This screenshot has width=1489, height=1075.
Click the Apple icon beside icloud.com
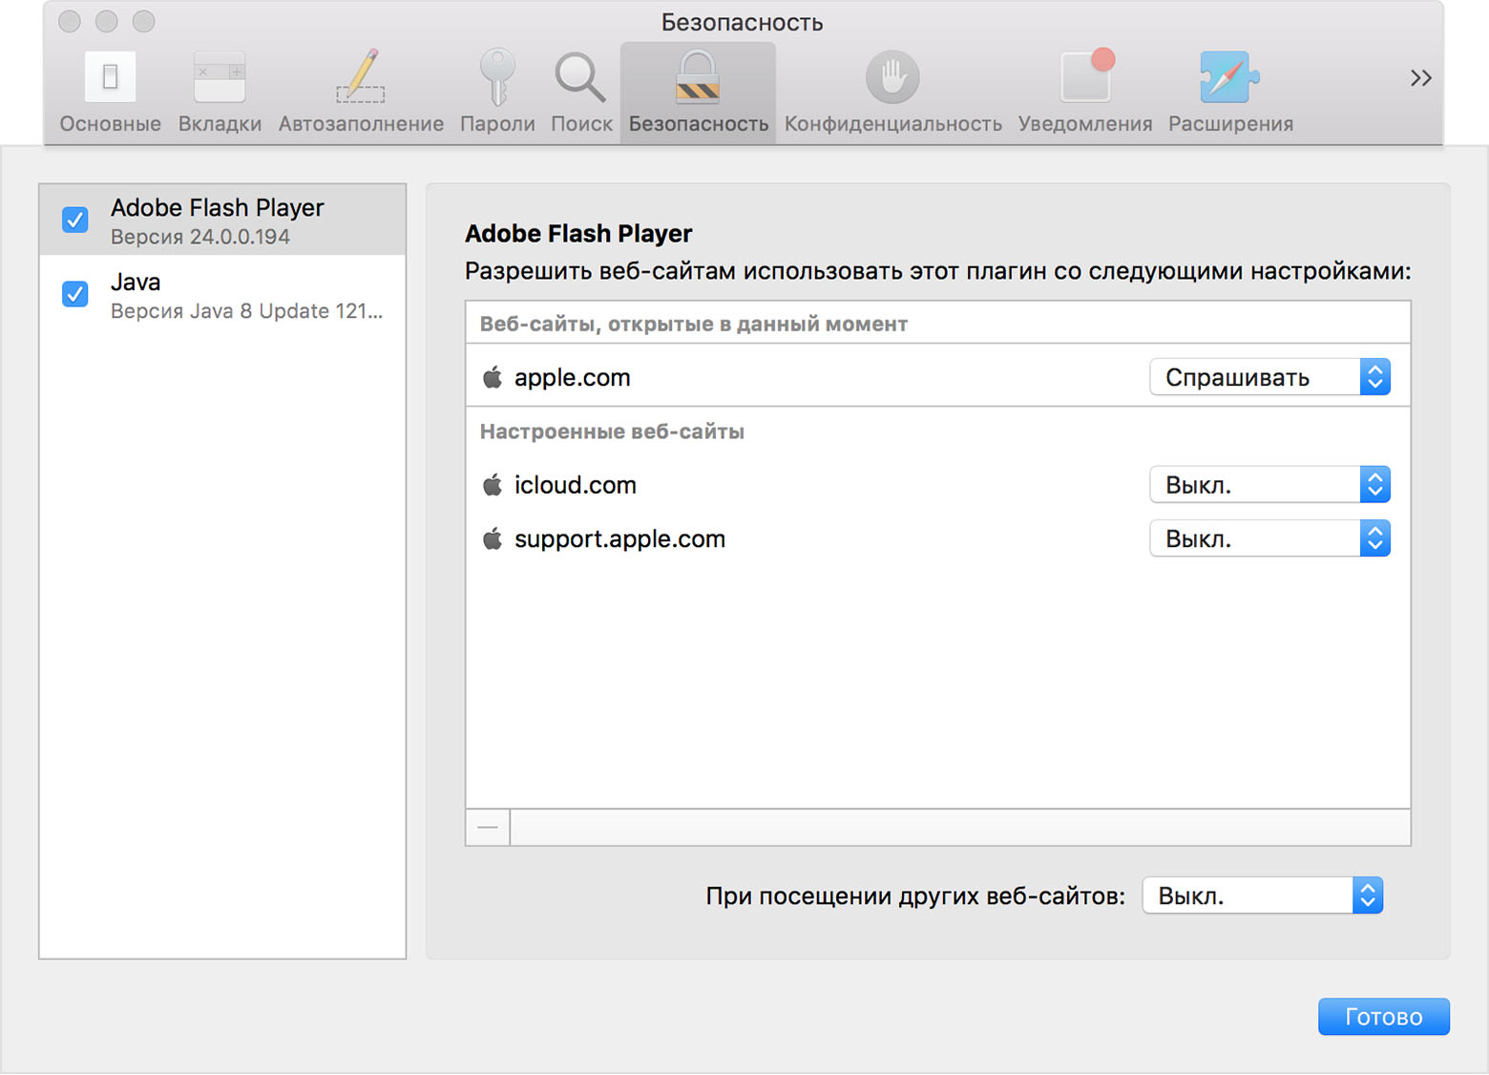[x=493, y=485]
